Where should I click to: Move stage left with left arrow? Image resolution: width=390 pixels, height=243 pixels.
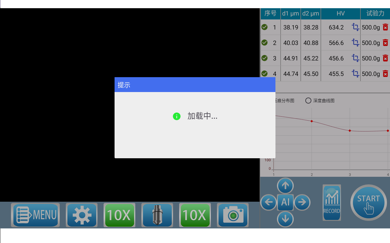click(269, 202)
